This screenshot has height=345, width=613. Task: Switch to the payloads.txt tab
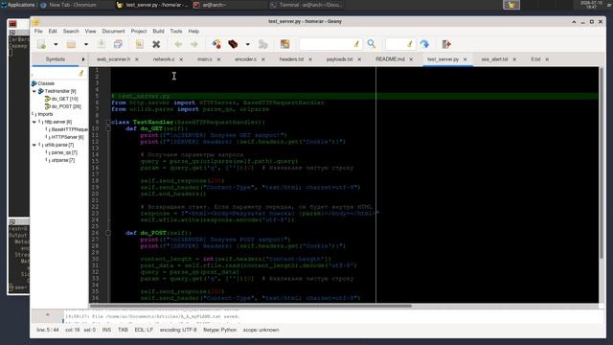[x=339, y=59]
